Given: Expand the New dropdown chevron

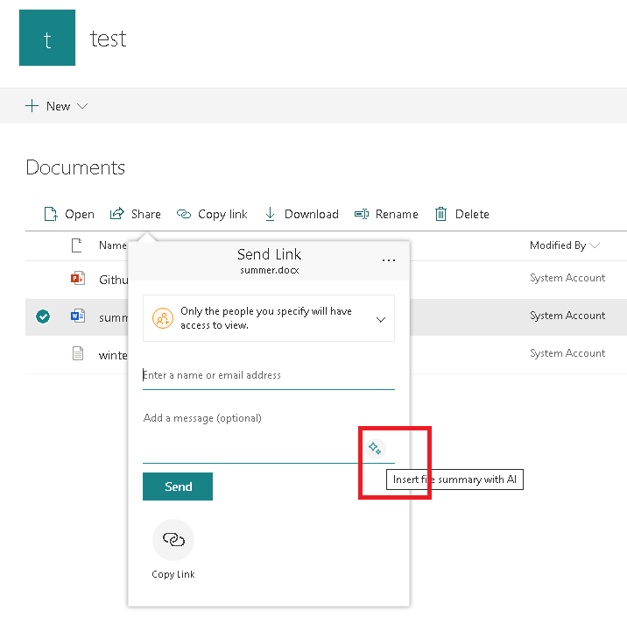Looking at the screenshot, I should (82, 106).
